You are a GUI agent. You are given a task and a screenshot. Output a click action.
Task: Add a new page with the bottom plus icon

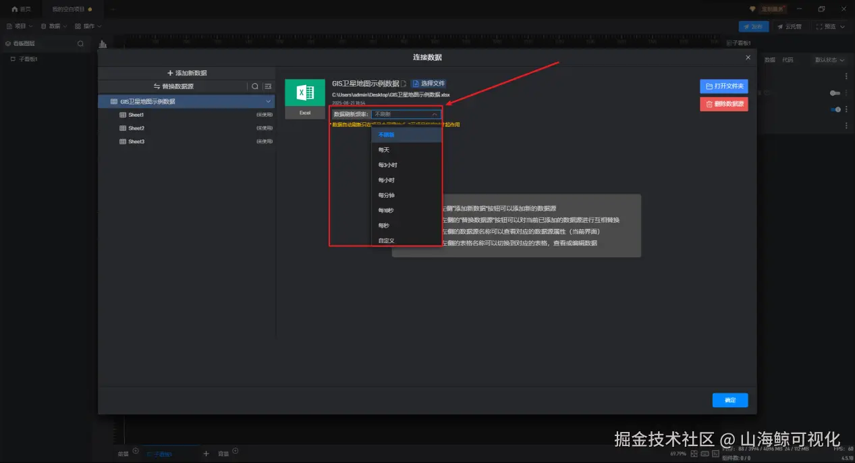(206, 454)
